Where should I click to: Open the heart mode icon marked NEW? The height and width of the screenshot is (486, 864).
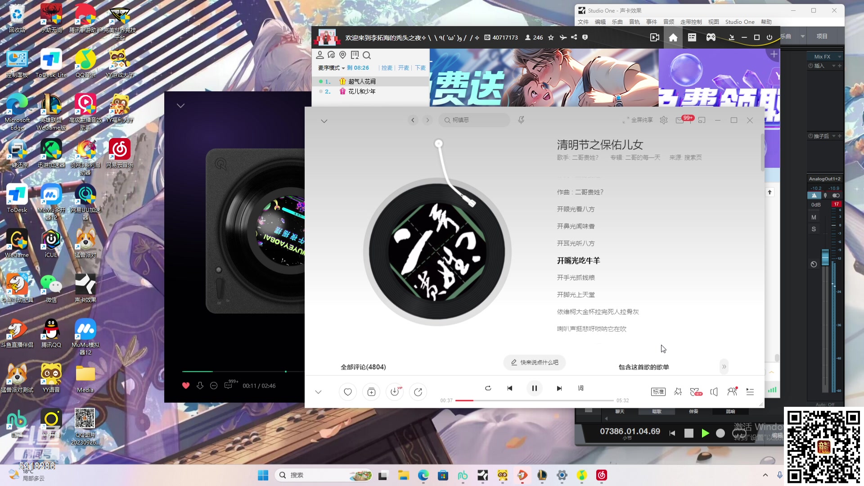pos(696,391)
